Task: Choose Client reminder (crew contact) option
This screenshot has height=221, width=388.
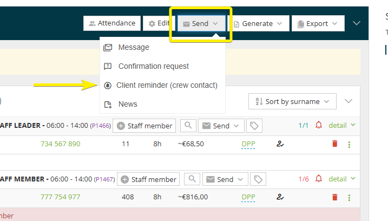Action: point(167,85)
